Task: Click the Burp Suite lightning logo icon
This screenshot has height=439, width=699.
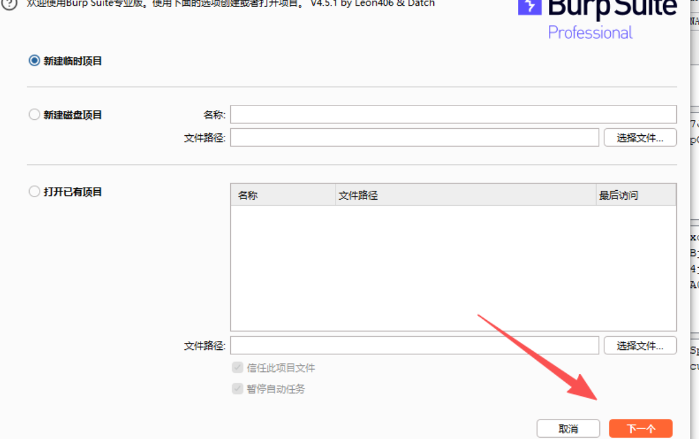Action: click(529, 6)
